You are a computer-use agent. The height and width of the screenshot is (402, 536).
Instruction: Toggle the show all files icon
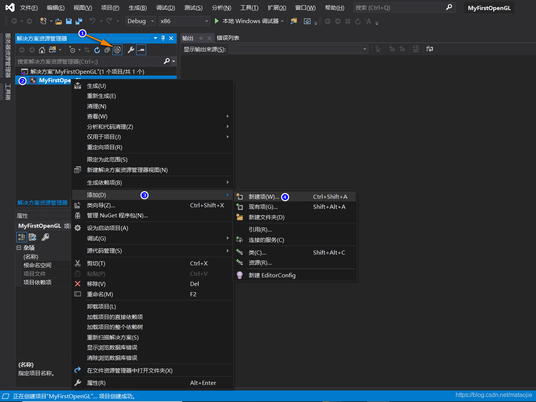coord(117,50)
